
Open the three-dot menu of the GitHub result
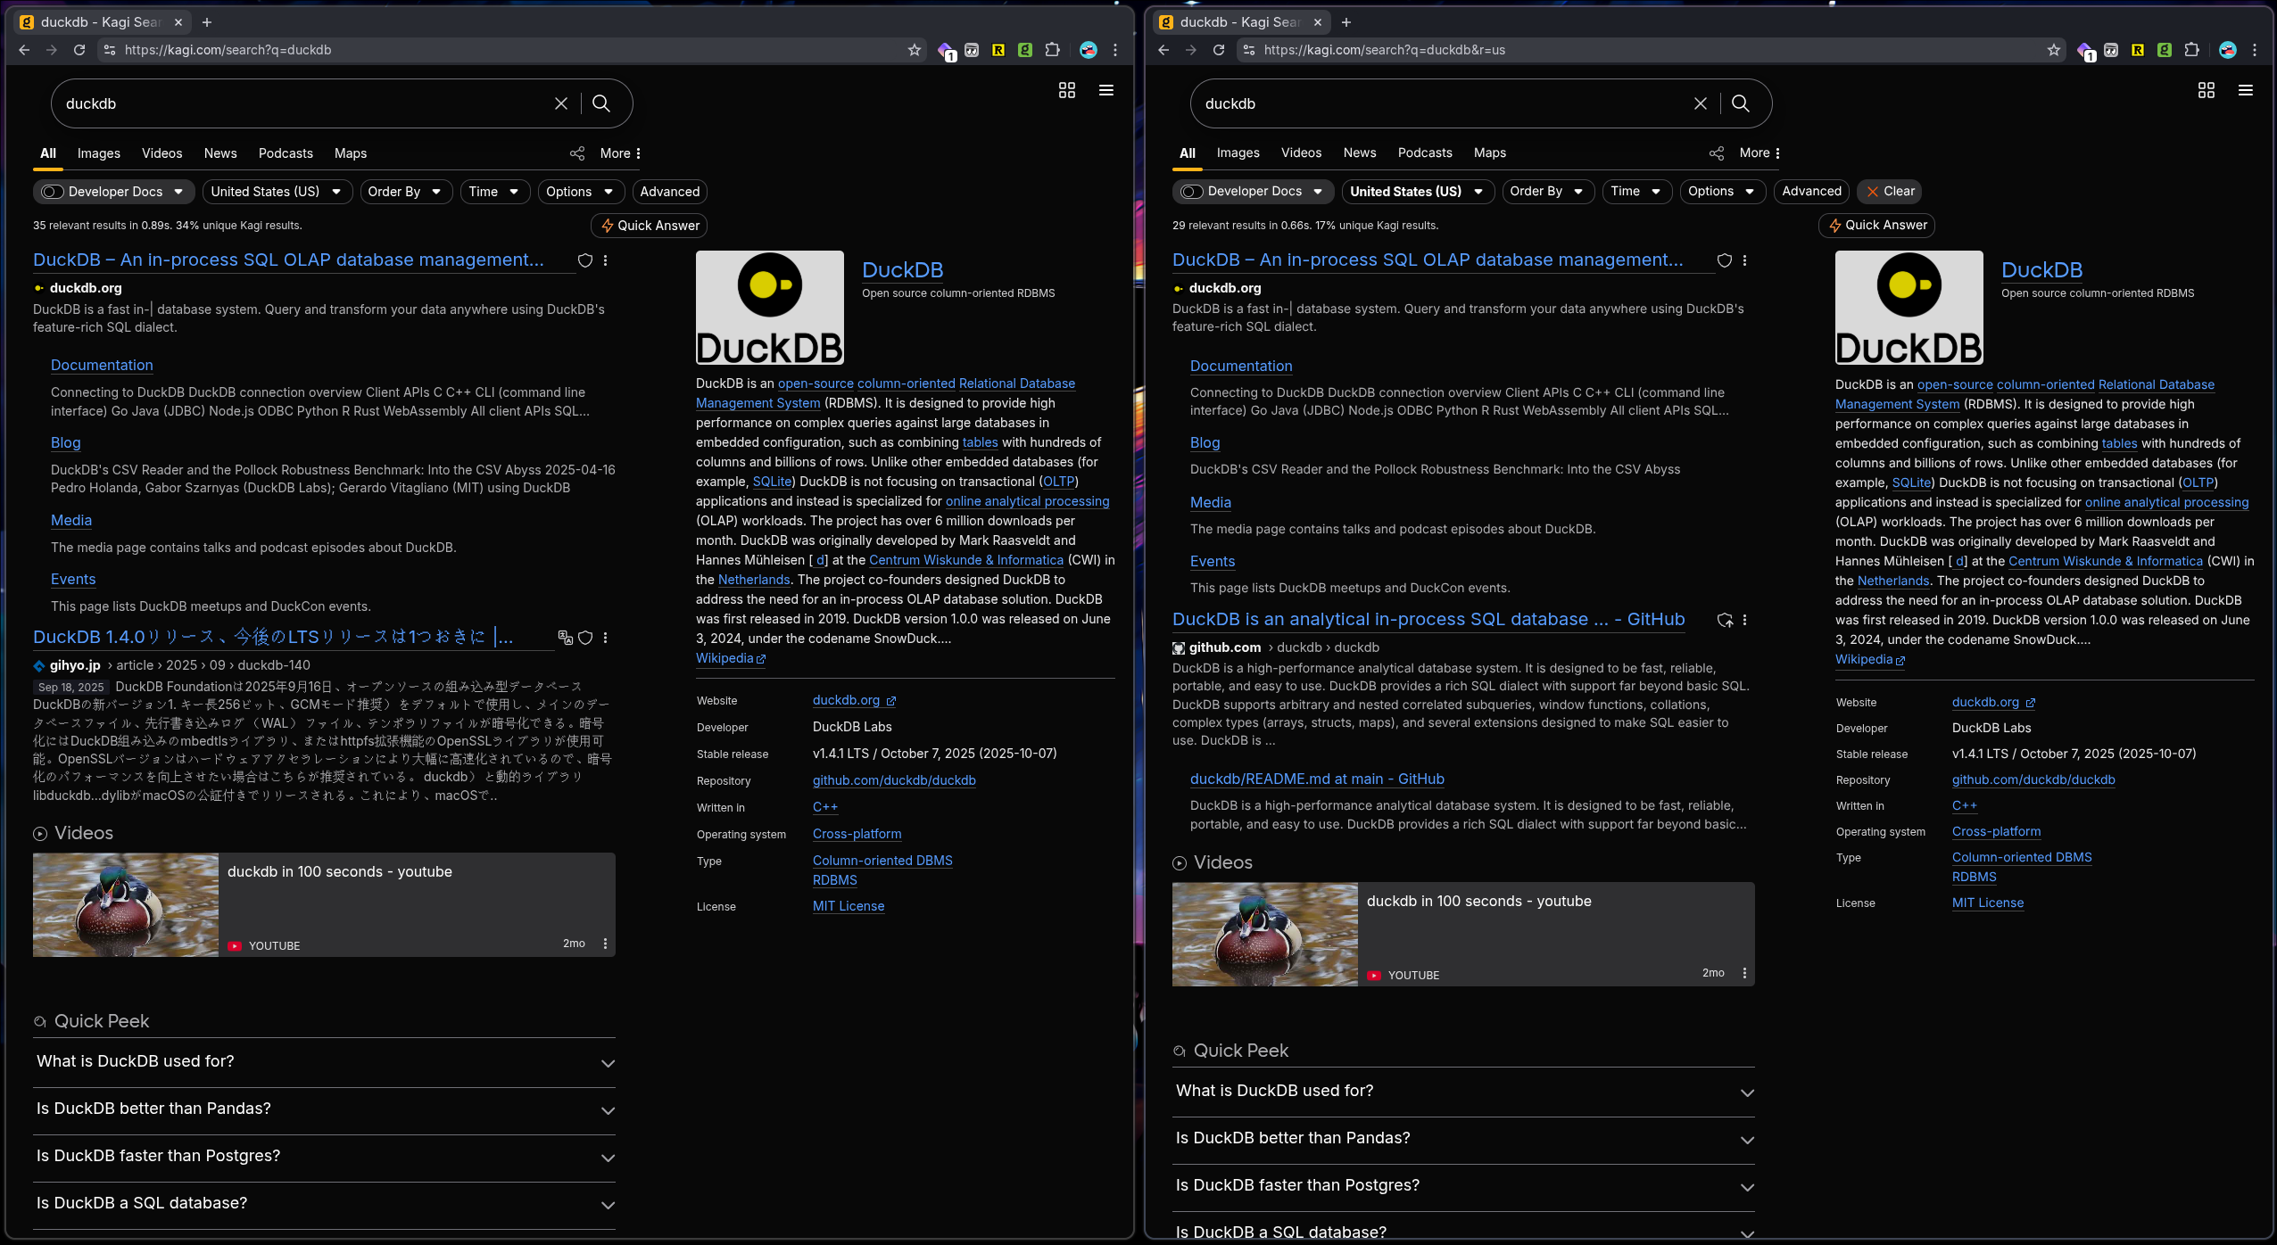coord(1744,620)
